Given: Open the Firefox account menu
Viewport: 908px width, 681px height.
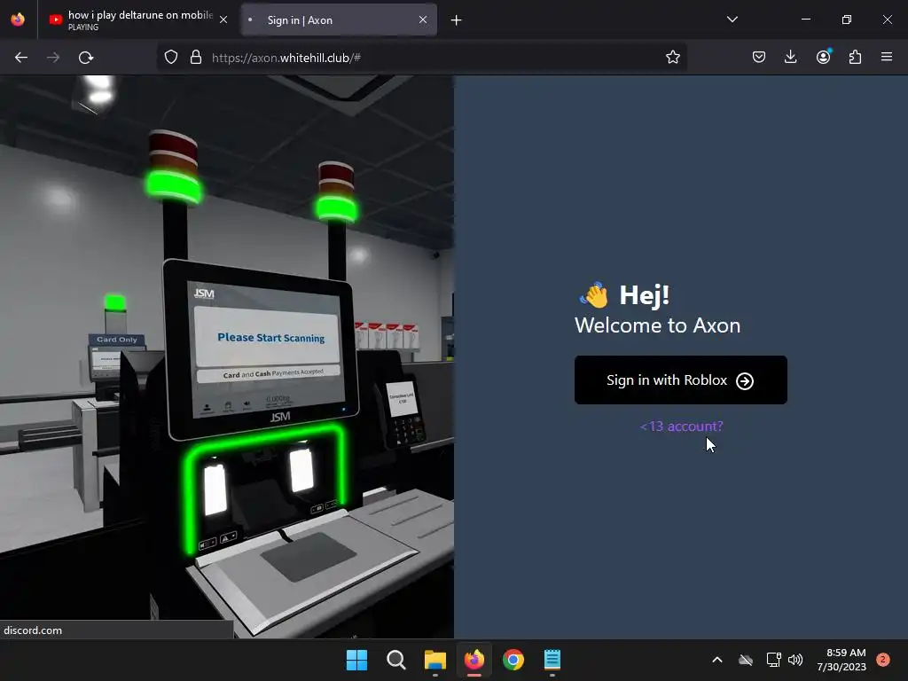Looking at the screenshot, I should point(823,57).
